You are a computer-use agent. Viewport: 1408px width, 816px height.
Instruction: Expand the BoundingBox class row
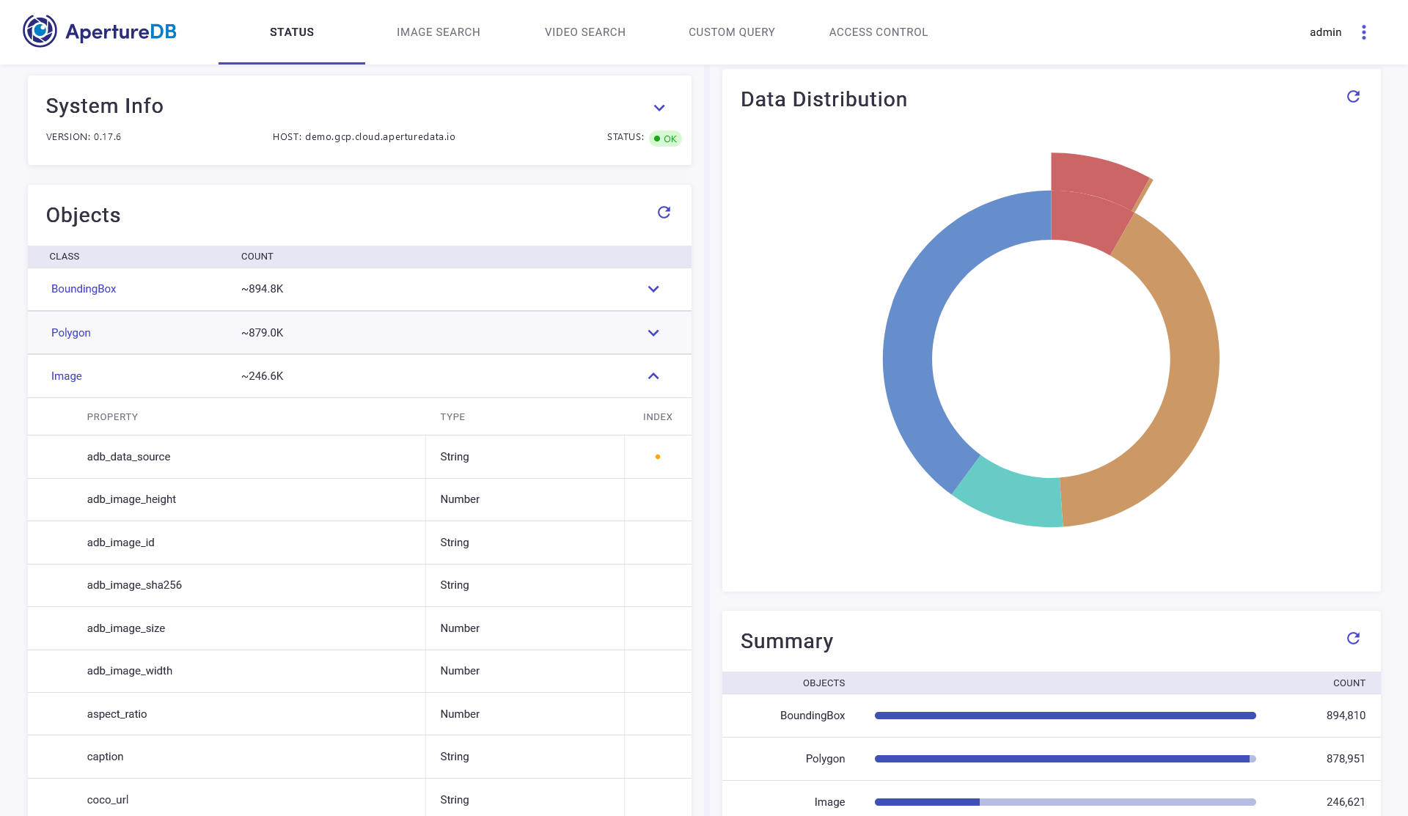[x=653, y=289]
